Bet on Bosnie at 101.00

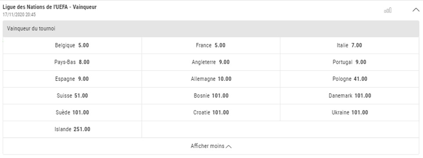click(211, 95)
